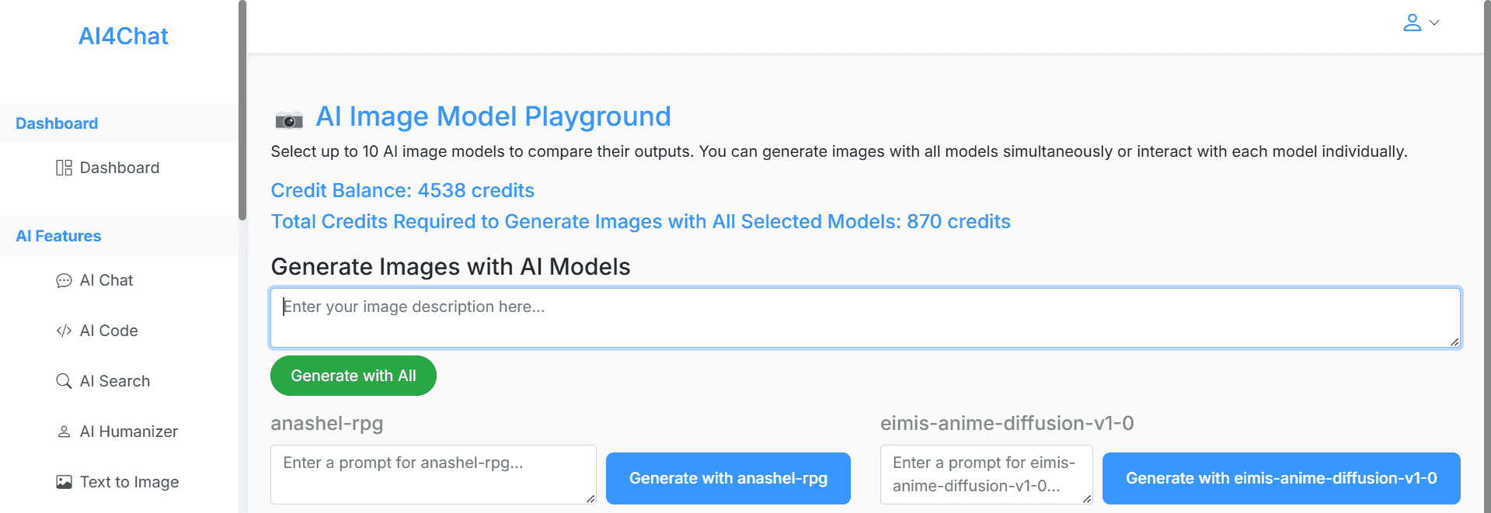This screenshot has height=513, width=1491.
Task: Click the Dashboard grid icon in sidebar
Action: 64,168
